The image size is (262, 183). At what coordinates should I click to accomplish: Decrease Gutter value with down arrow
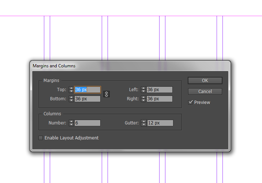pyautogui.click(x=144, y=124)
